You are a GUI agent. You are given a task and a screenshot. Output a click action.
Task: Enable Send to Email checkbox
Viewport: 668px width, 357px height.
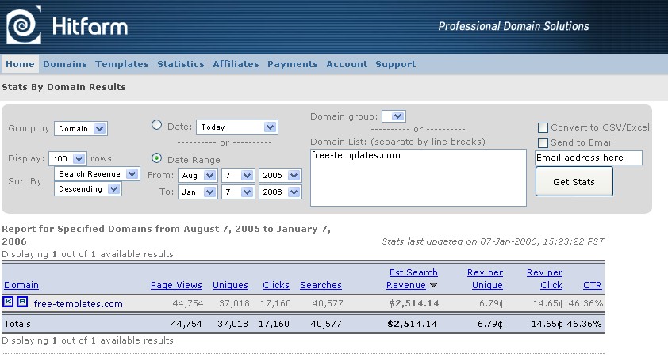coord(543,142)
